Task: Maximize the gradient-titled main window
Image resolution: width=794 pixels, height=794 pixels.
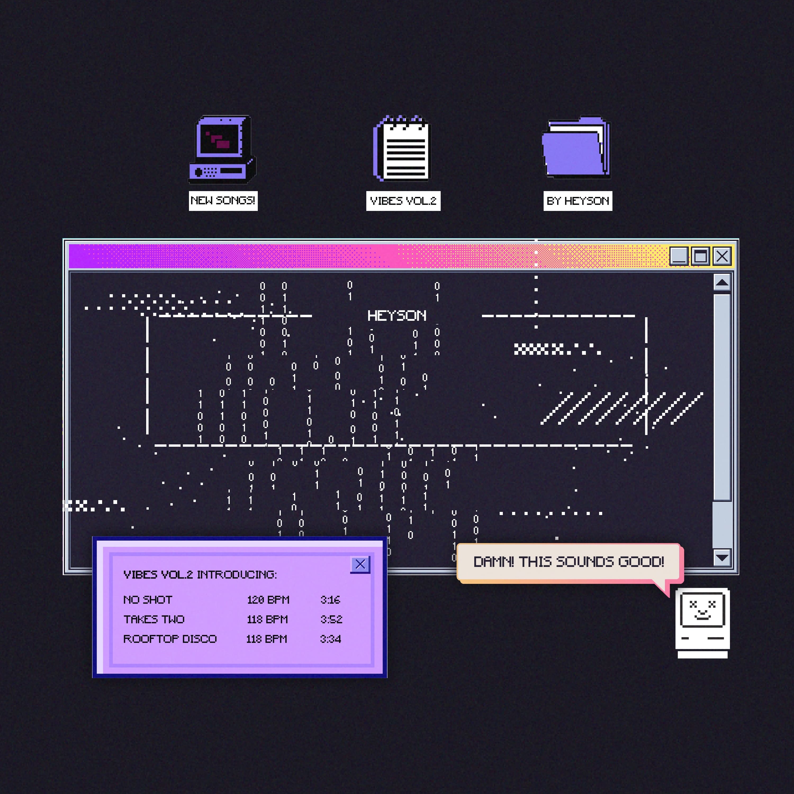Action: pos(700,256)
